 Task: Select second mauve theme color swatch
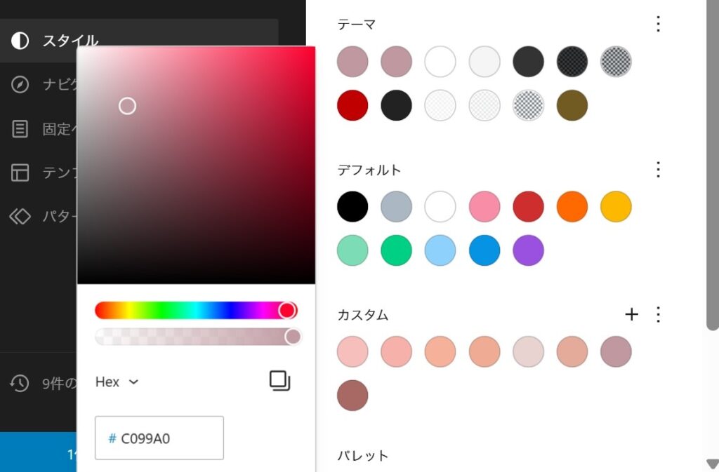pos(396,61)
